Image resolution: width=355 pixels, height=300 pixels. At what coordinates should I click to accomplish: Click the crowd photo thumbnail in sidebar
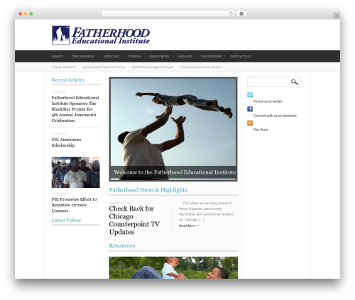pyautogui.click(x=76, y=172)
